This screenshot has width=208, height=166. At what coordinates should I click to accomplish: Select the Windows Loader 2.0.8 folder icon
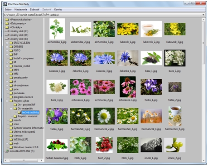pos(11,147)
